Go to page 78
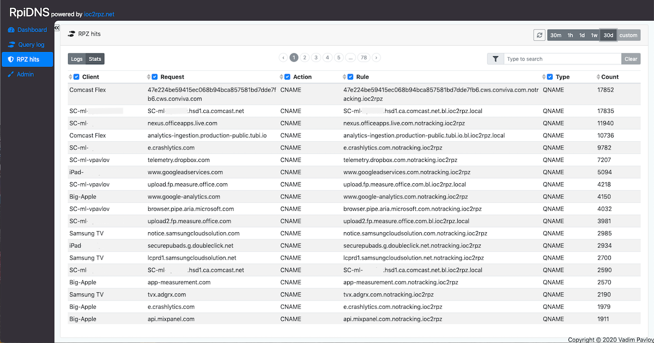The image size is (654, 343). (x=364, y=57)
